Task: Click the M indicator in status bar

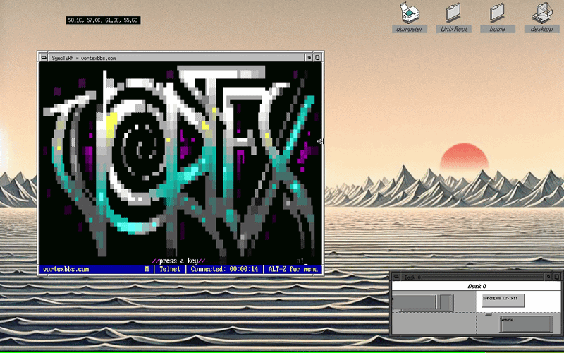Action: tap(147, 269)
